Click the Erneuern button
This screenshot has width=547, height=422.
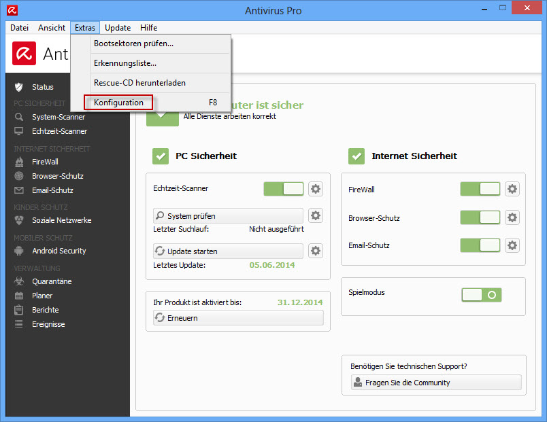coord(238,318)
